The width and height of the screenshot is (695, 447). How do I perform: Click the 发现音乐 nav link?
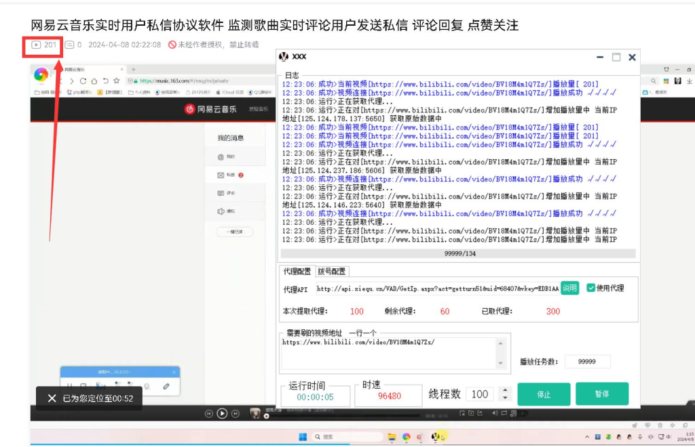point(258,109)
